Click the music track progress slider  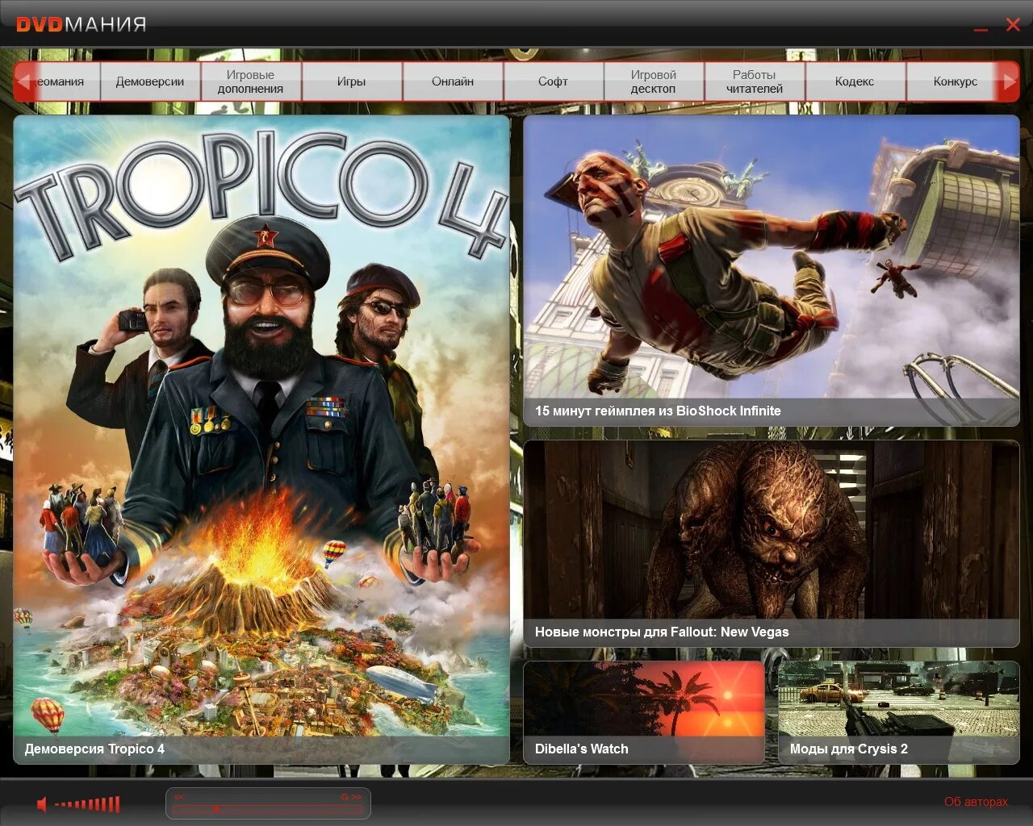click(268, 808)
